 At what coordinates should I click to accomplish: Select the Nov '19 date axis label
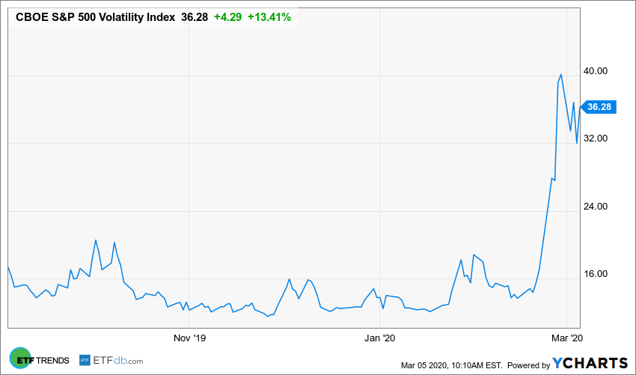click(189, 338)
